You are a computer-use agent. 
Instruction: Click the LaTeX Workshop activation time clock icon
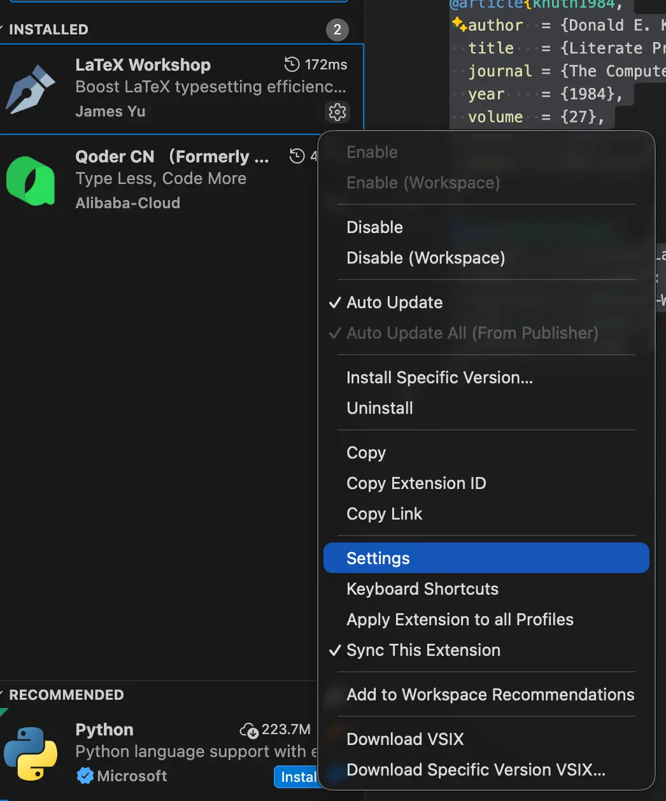292,64
